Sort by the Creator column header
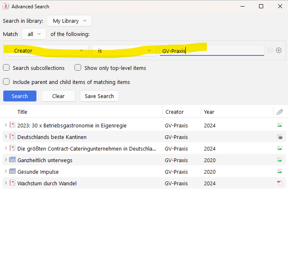Screen dimensions: 288x280 point(175,112)
